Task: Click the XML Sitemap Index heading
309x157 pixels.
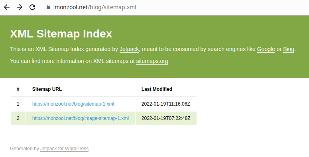Action: 61,34
